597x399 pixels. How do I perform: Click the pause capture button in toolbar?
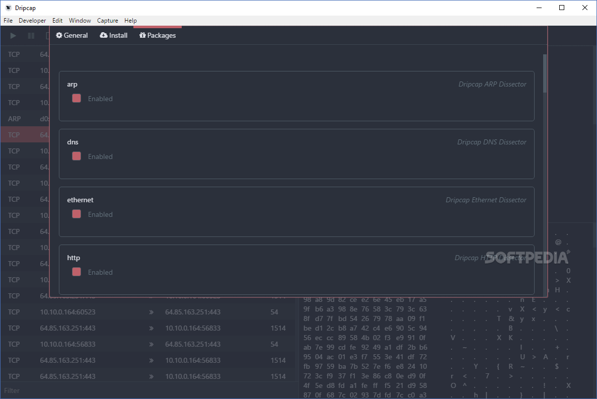coord(31,35)
